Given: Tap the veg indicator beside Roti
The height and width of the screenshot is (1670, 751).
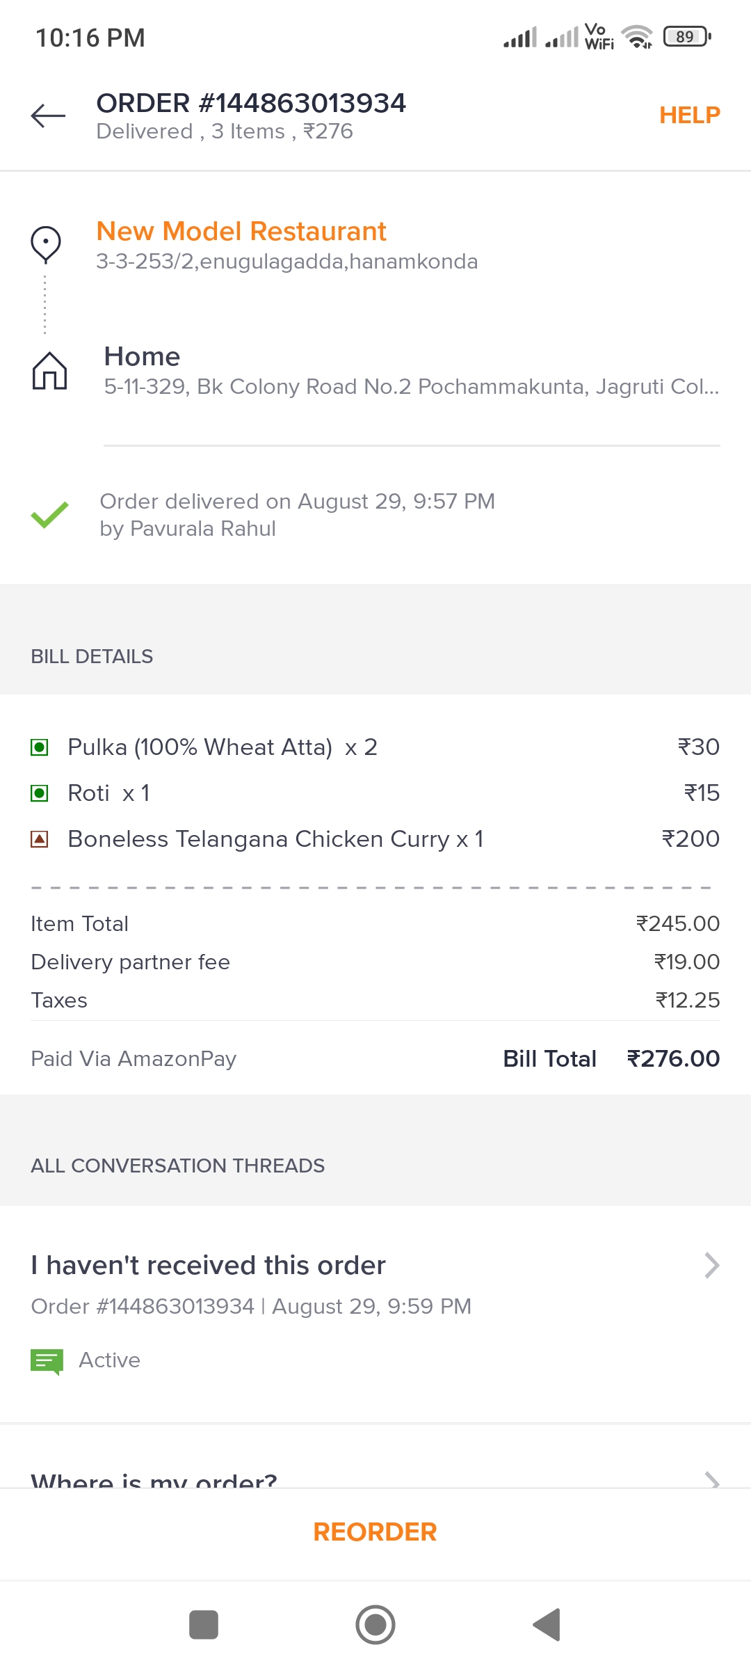Looking at the screenshot, I should (40, 793).
